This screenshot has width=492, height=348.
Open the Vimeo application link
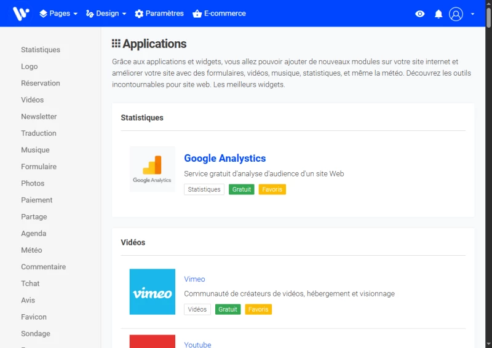[x=194, y=279]
